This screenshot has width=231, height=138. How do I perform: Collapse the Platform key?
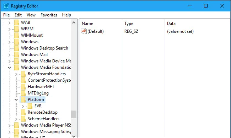16,100
